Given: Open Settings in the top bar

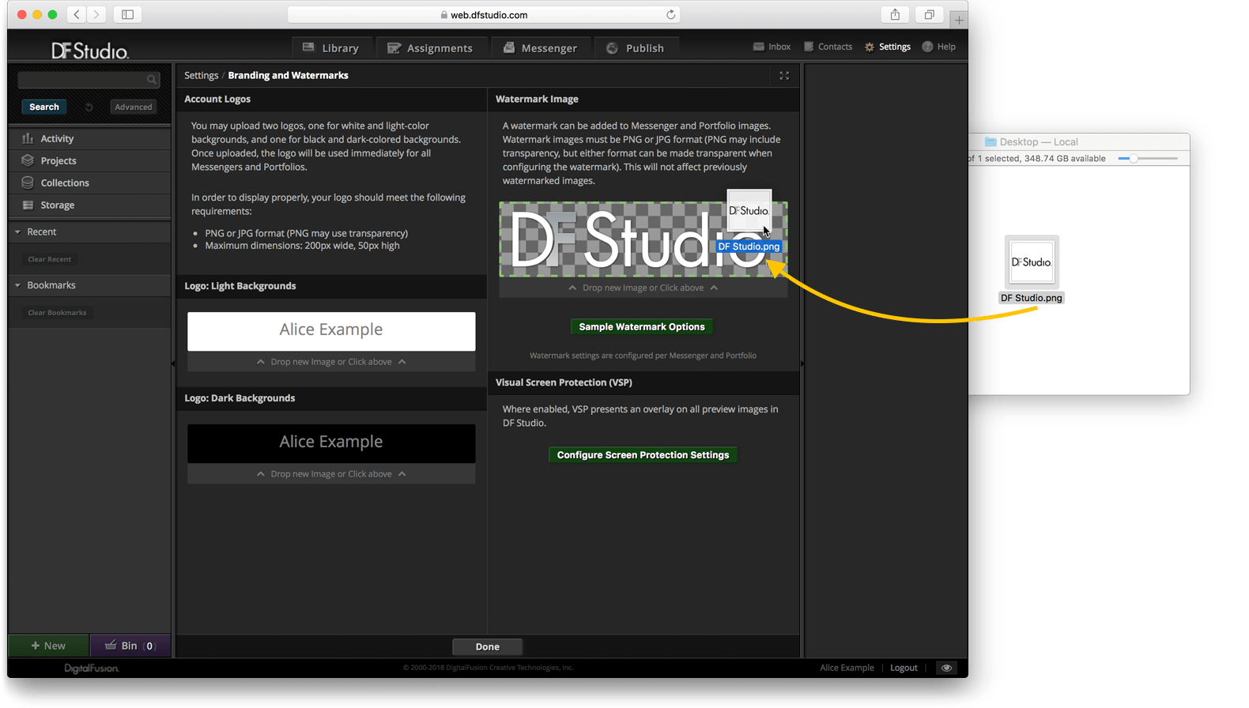Looking at the screenshot, I should pos(888,47).
